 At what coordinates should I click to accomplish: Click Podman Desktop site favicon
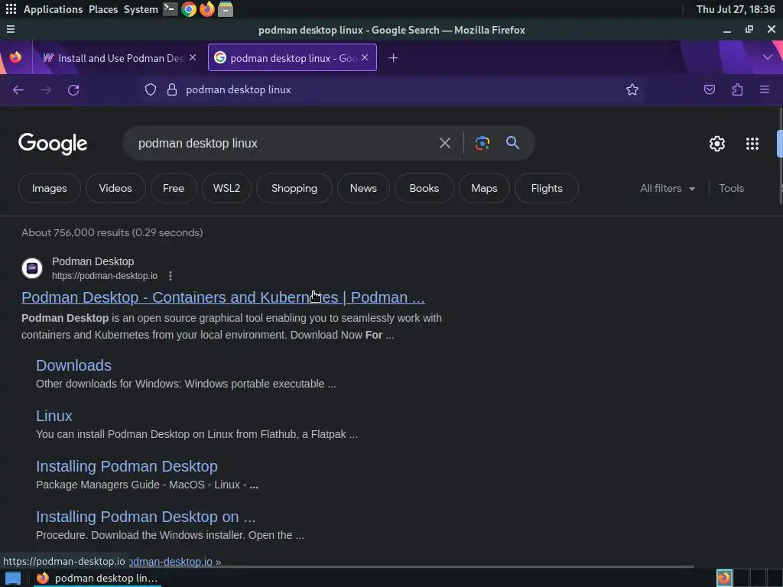32,268
